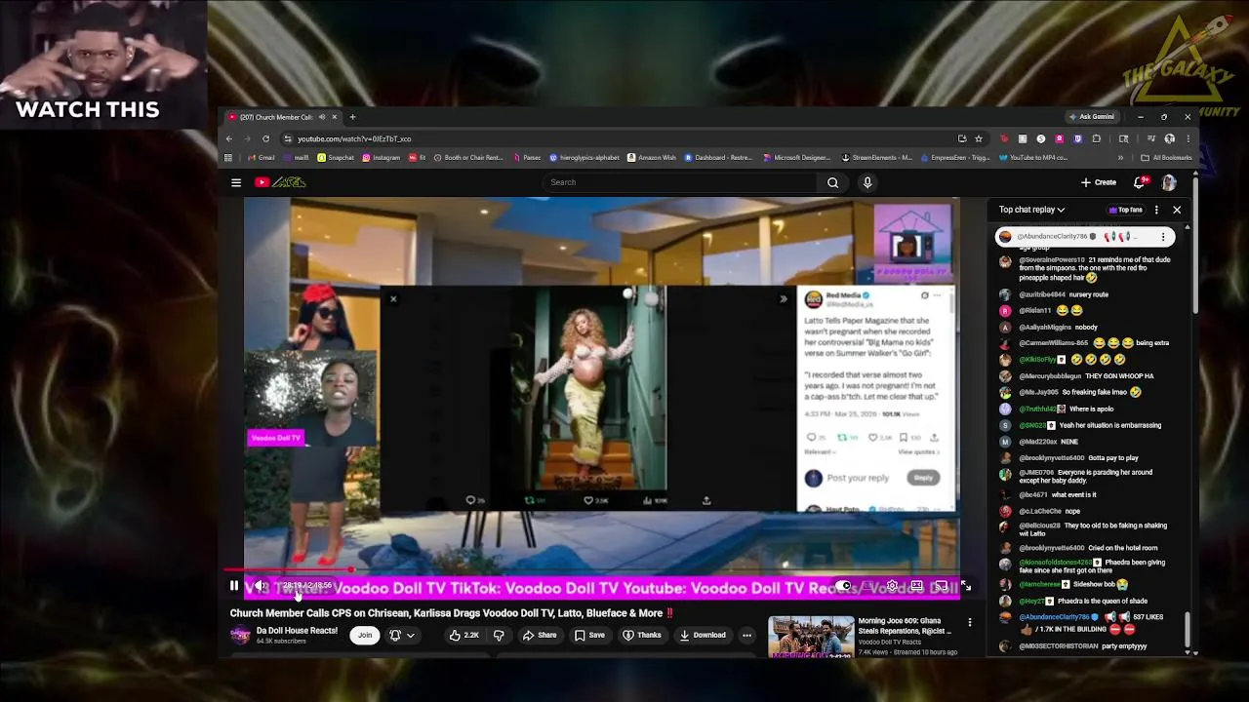Expand Top chat replay dropdown
Image resolution: width=1249 pixels, height=702 pixels.
click(x=1031, y=210)
